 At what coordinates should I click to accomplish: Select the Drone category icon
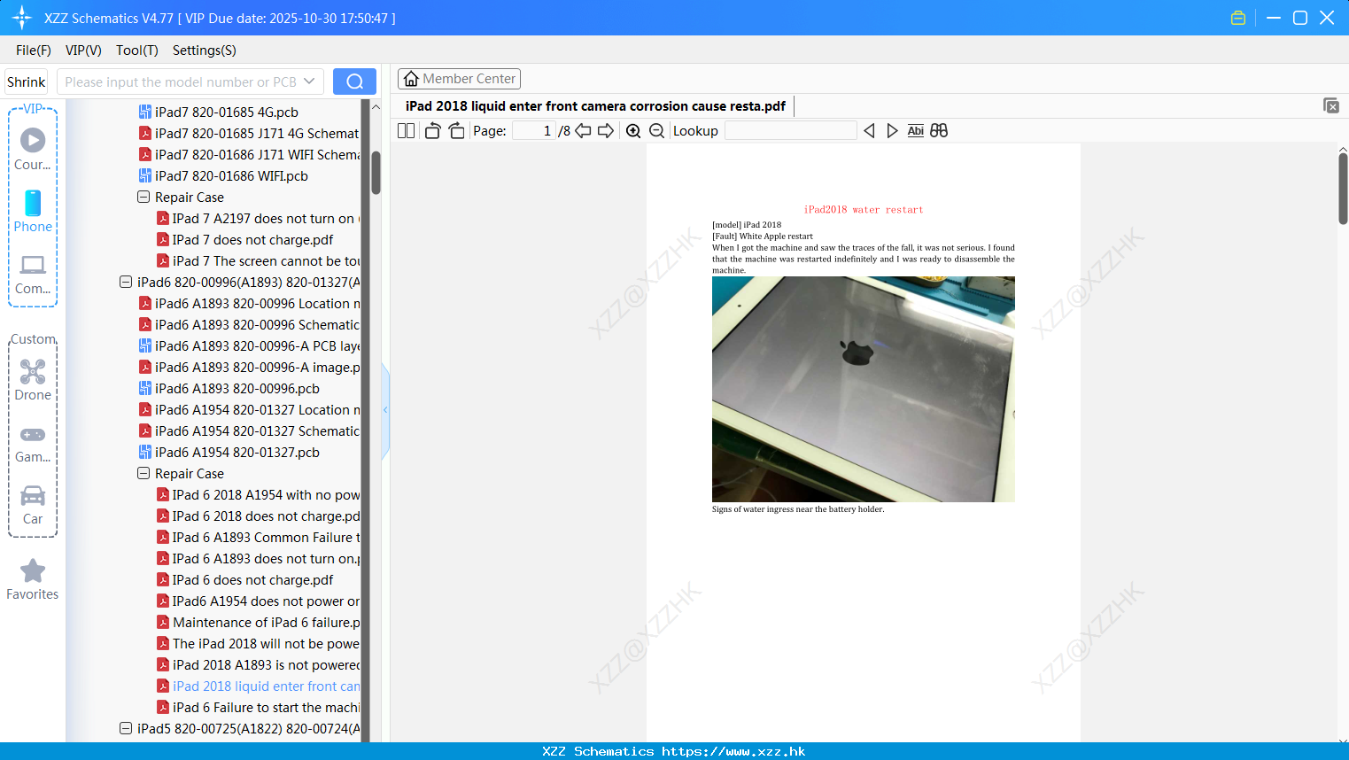point(33,371)
